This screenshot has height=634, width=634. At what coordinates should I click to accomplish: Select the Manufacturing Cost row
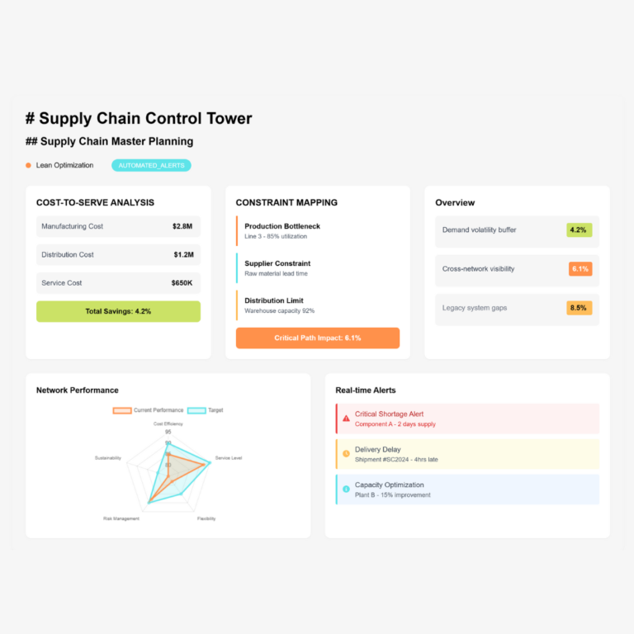coord(118,226)
